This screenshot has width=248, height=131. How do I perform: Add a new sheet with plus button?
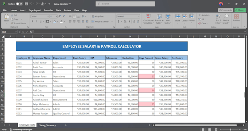pos(66,125)
